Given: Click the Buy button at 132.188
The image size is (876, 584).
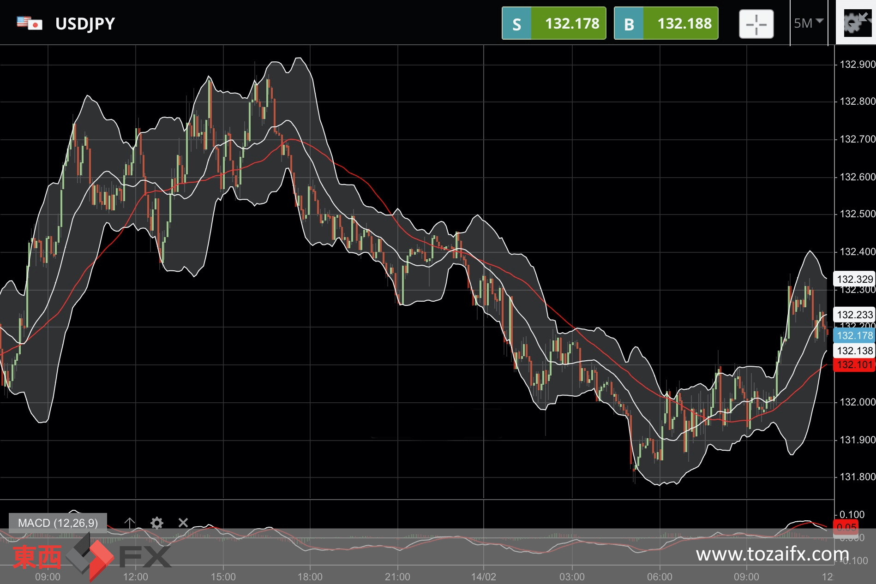Looking at the screenshot, I should 666,24.
